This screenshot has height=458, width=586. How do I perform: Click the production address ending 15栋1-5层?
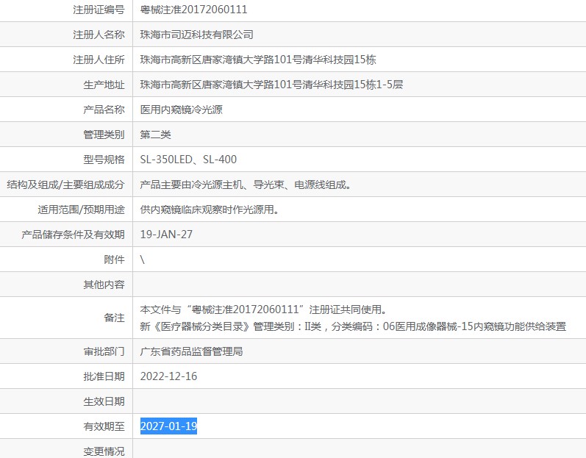point(271,85)
